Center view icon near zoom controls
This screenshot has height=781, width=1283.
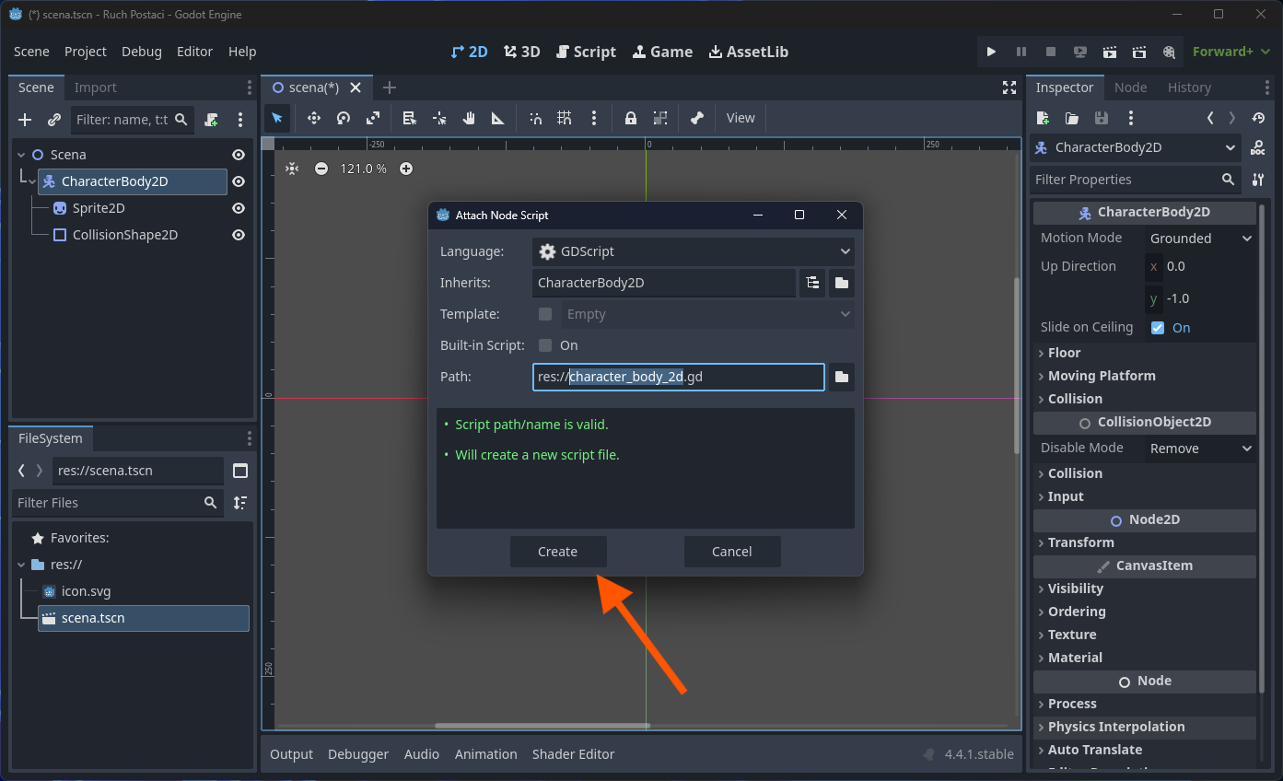pyautogui.click(x=292, y=169)
